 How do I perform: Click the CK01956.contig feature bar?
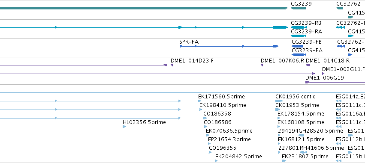tap(279, 101)
